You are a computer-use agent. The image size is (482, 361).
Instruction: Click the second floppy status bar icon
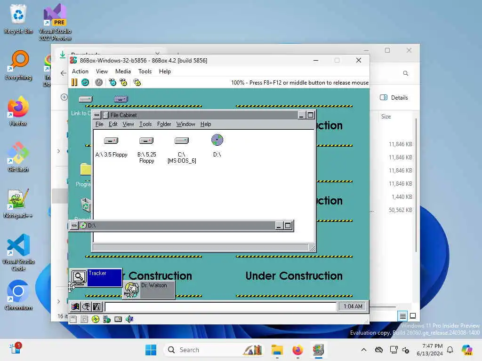coord(84,319)
